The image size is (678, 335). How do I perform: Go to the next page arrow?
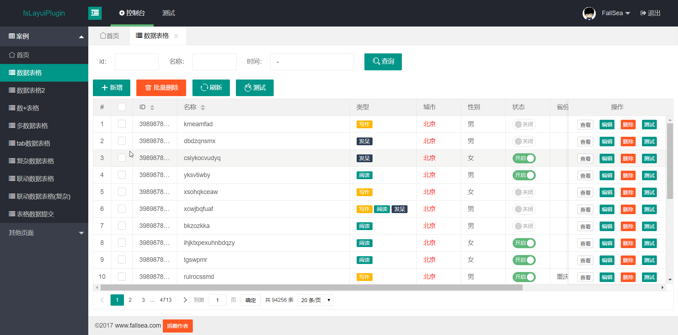[x=185, y=300]
